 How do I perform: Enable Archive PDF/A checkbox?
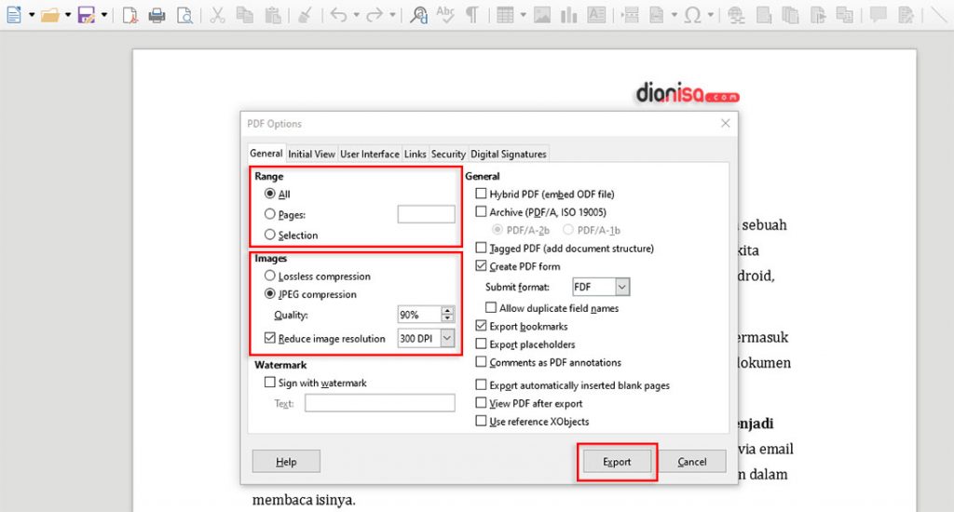(x=482, y=211)
